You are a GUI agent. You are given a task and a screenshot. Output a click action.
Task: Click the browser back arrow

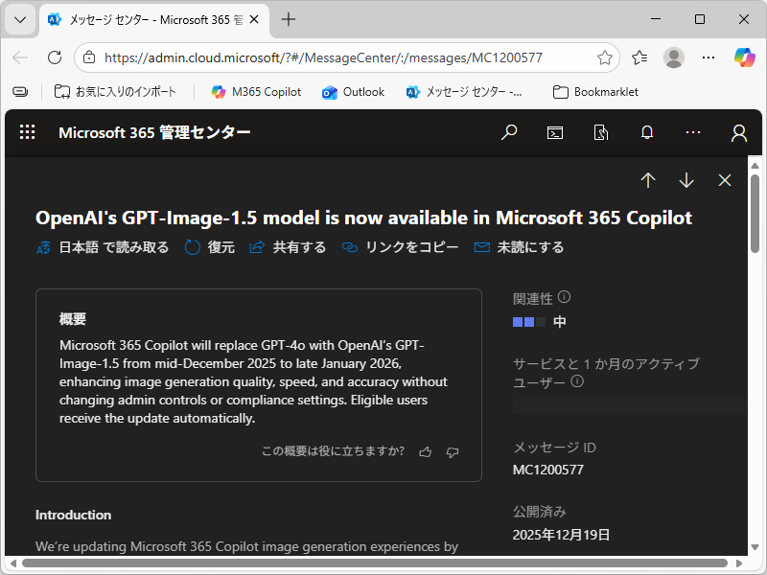pos(20,57)
